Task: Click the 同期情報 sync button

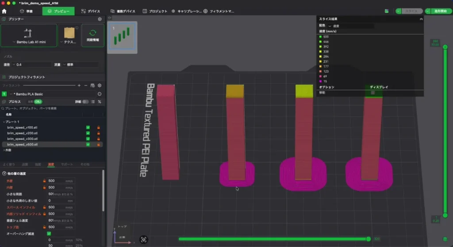Action: [93, 35]
